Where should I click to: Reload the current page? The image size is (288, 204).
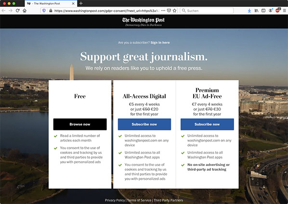18,11
